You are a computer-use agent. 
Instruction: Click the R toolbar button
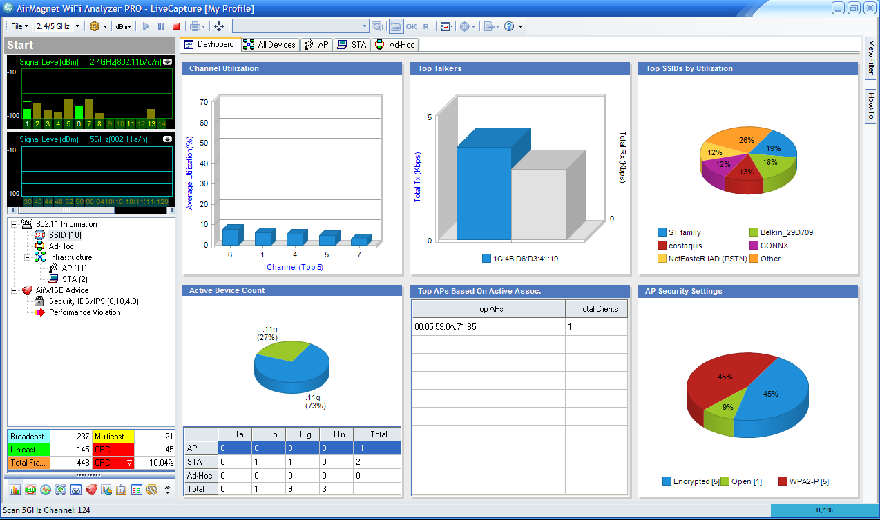point(426,26)
